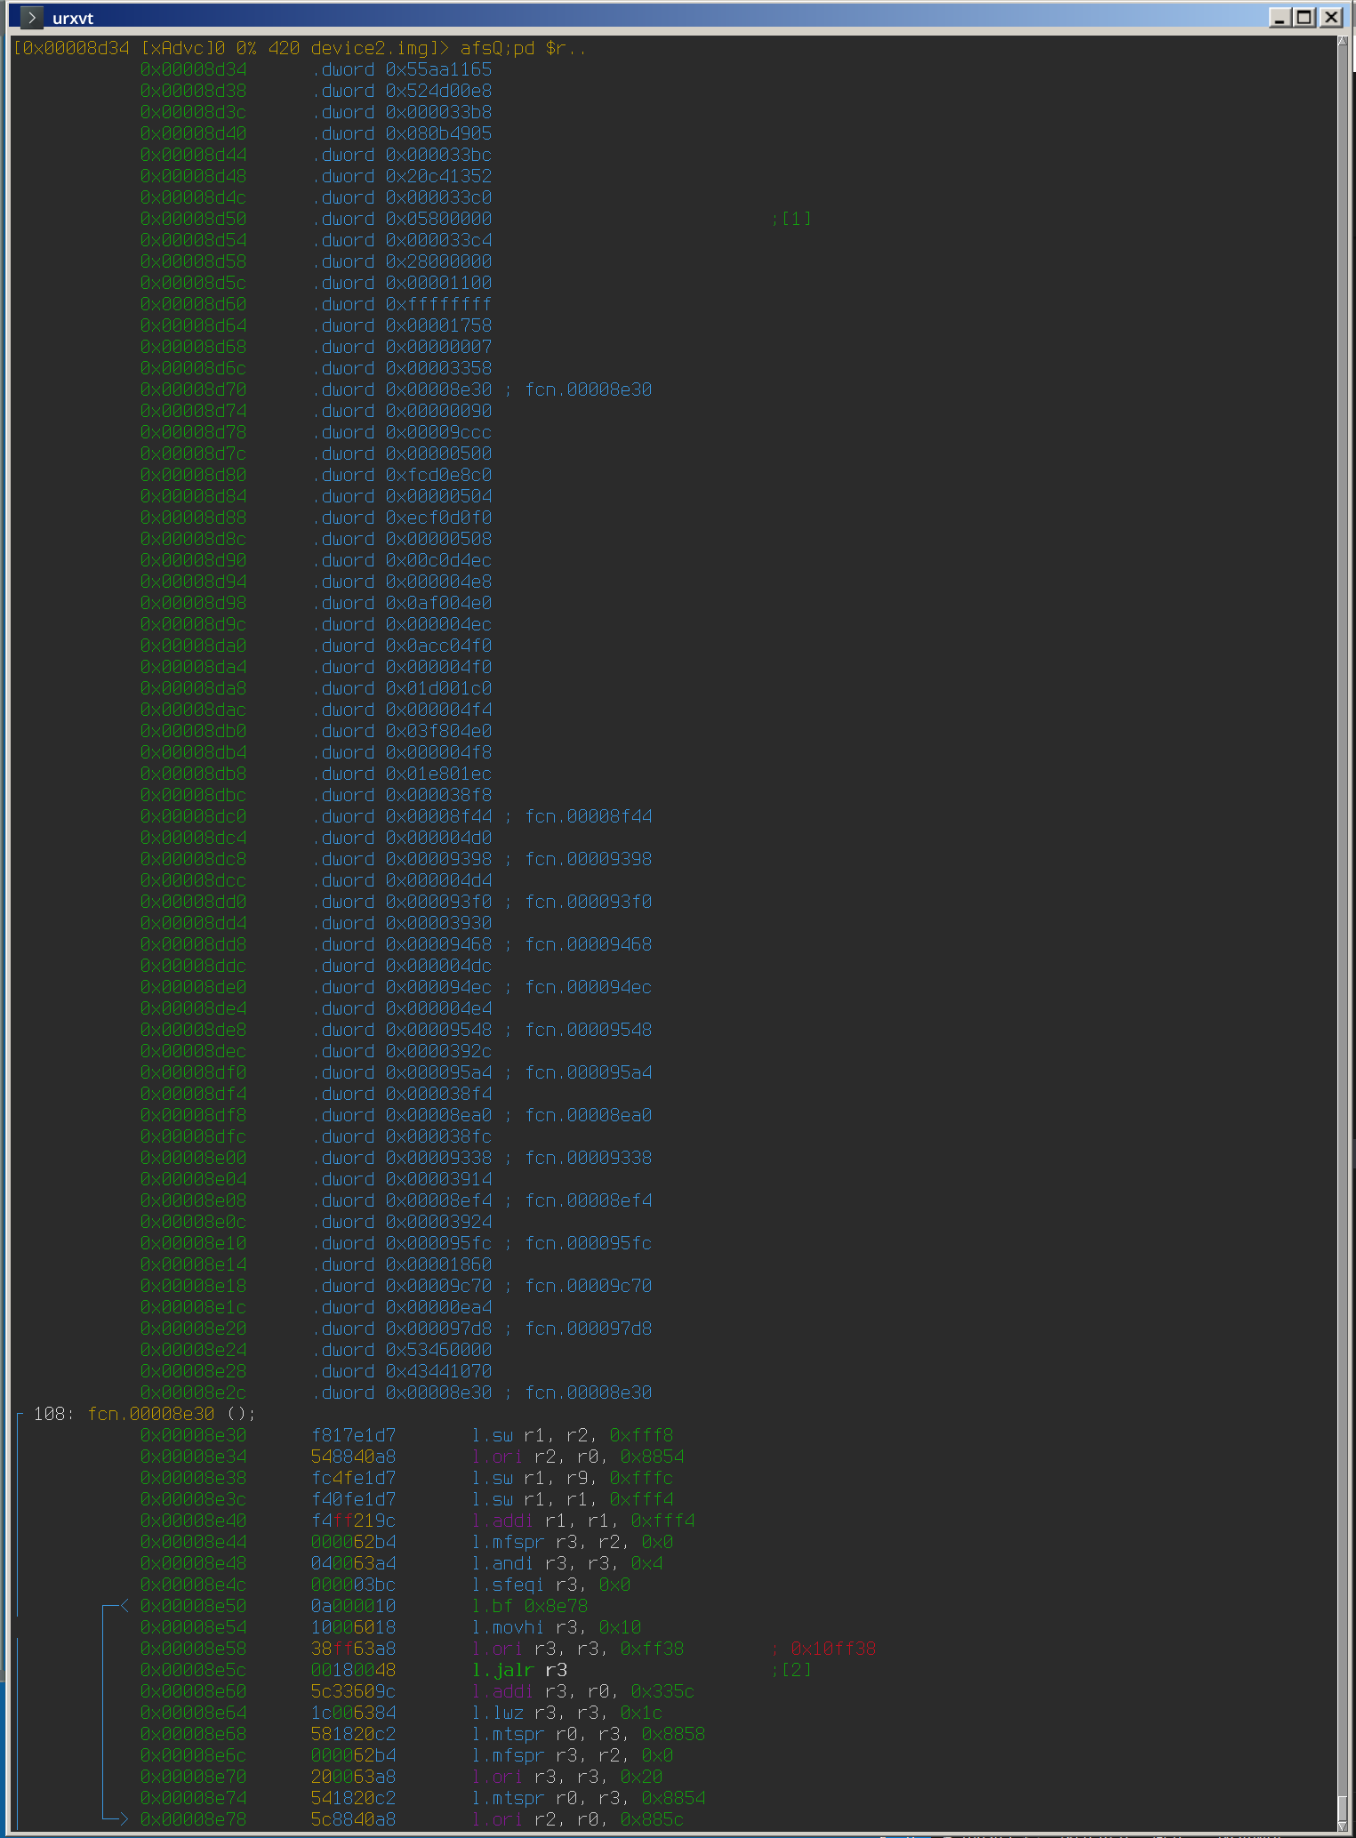Click the "108: fcn.00008e30 ();" function header
The width and height of the screenshot is (1356, 1838).
[144, 1414]
